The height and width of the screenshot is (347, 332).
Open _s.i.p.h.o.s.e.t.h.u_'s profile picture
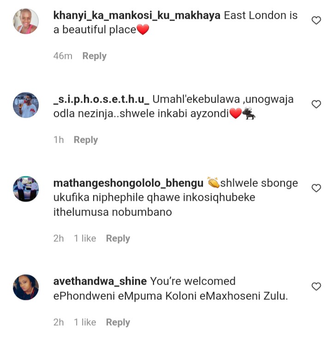(26, 105)
